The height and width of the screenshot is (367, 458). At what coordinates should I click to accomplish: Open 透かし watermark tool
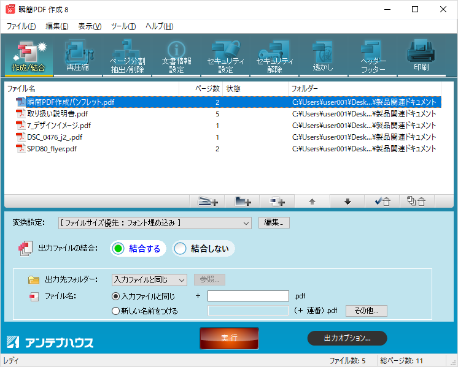[x=324, y=56]
